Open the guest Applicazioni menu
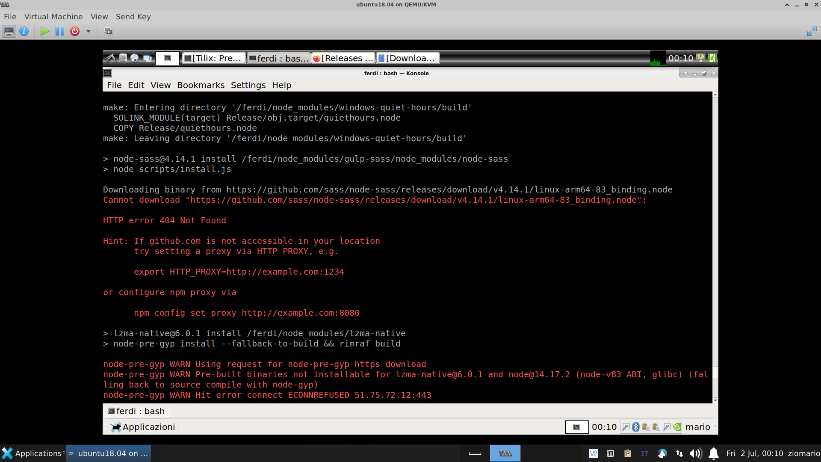Image resolution: width=821 pixels, height=462 pixels. pos(143,427)
